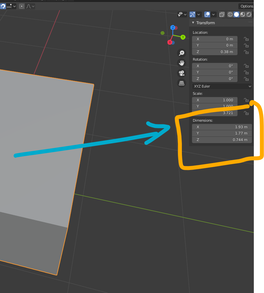Click the Location Y field

[215, 45]
